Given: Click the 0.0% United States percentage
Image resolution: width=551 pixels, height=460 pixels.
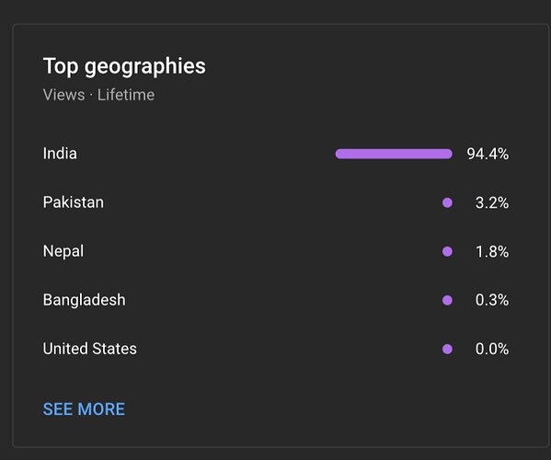Looking at the screenshot, I should point(492,349).
